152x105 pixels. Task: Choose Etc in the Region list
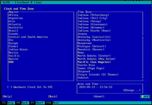pos(11,40)
